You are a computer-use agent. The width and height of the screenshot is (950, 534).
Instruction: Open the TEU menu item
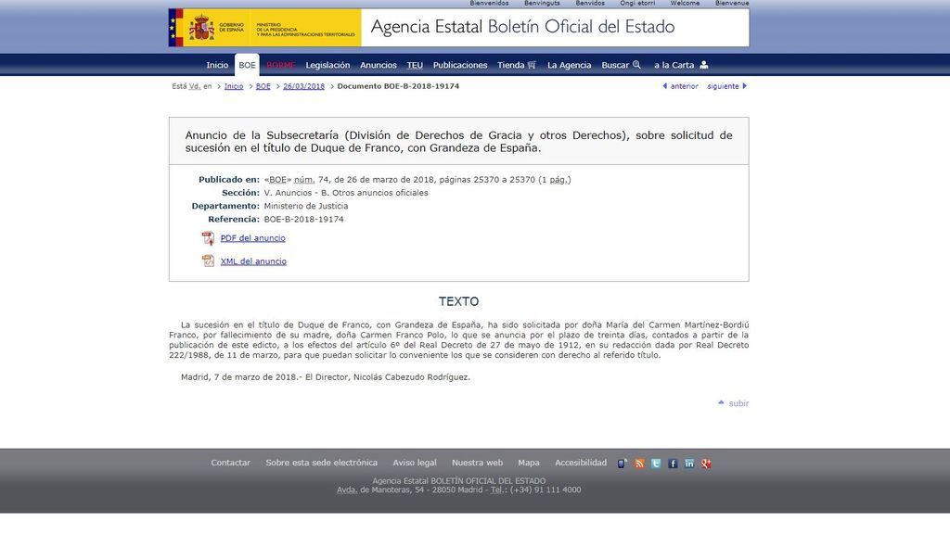(x=415, y=65)
